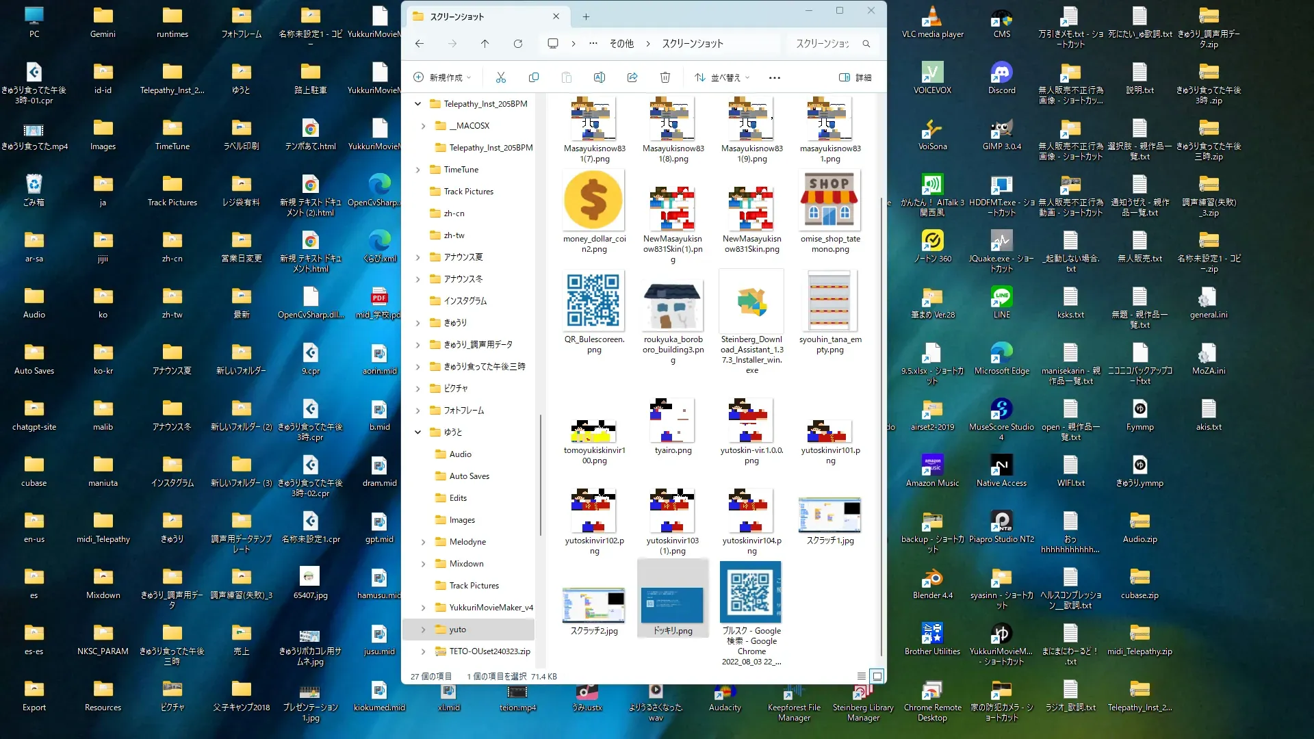Open the more options ellipsis menu
1314x739 pixels.
(x=775, y=78)
